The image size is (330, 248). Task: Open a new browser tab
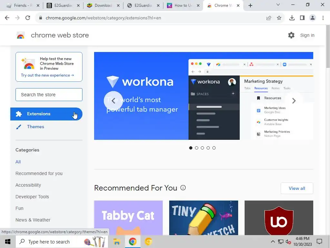click(x=250, y=5)
